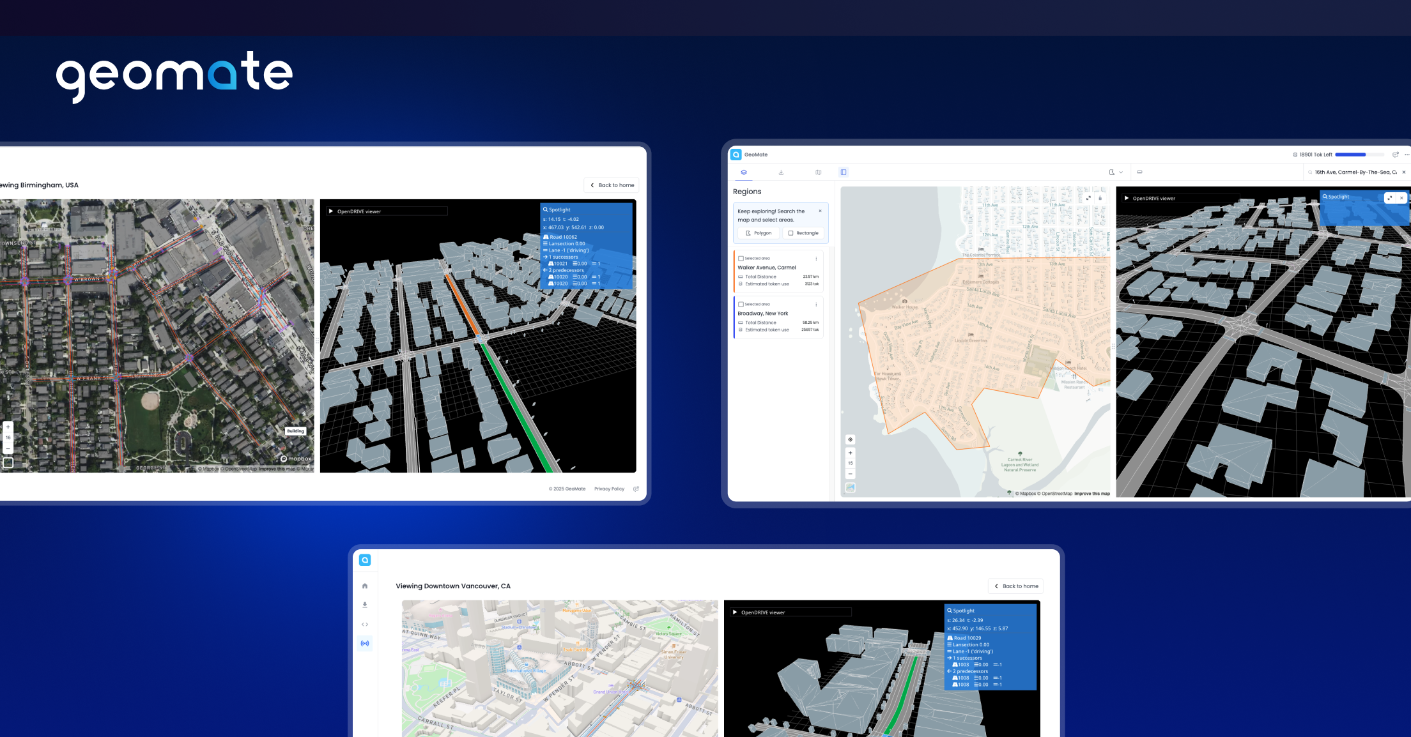Open the code brackets icon in sidebar
The image size is (1411, 737).
point(365,625)
